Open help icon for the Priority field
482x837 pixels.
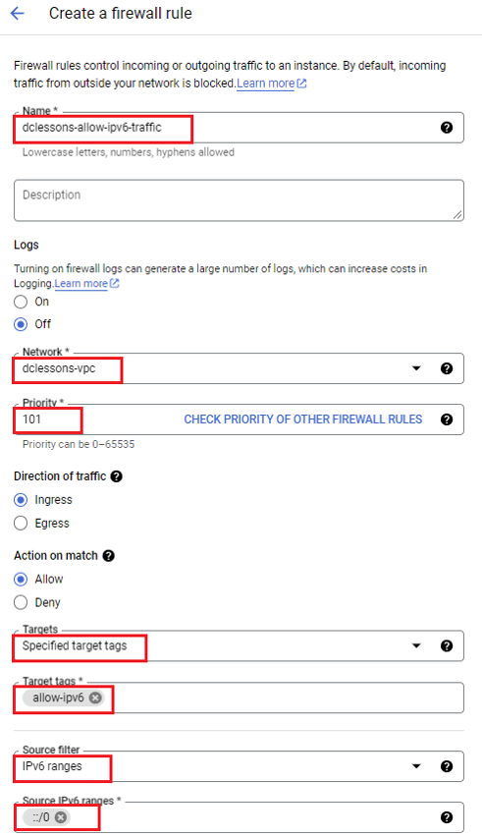click(x=447, y=419)
